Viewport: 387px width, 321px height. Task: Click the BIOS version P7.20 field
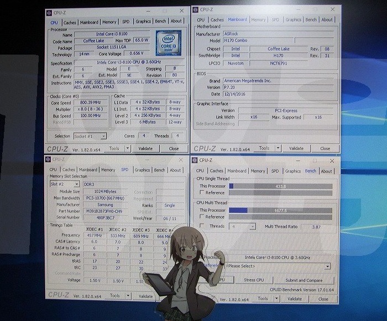(x=278, y=87)
